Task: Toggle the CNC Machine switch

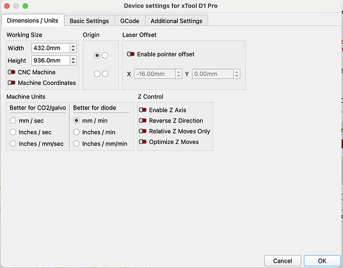Action: click(11, 72)
